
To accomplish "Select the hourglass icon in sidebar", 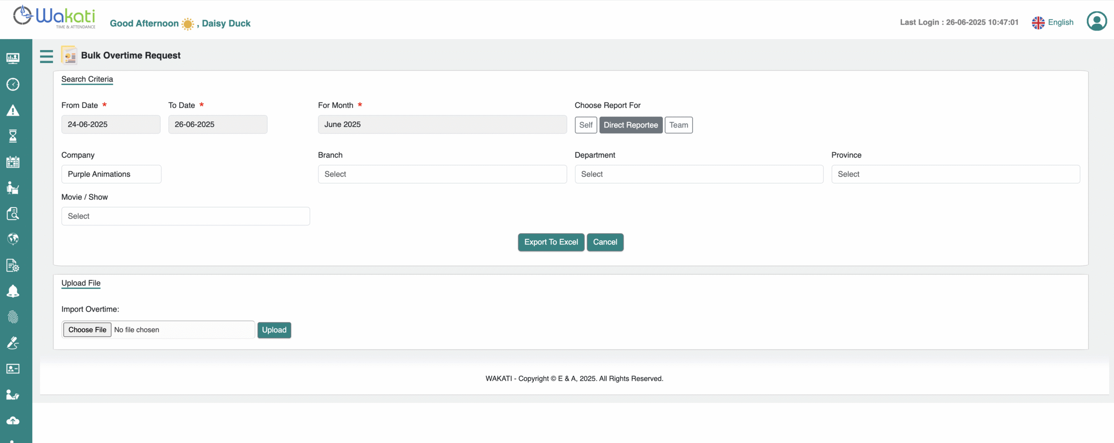I will click(x=13, y=136).
